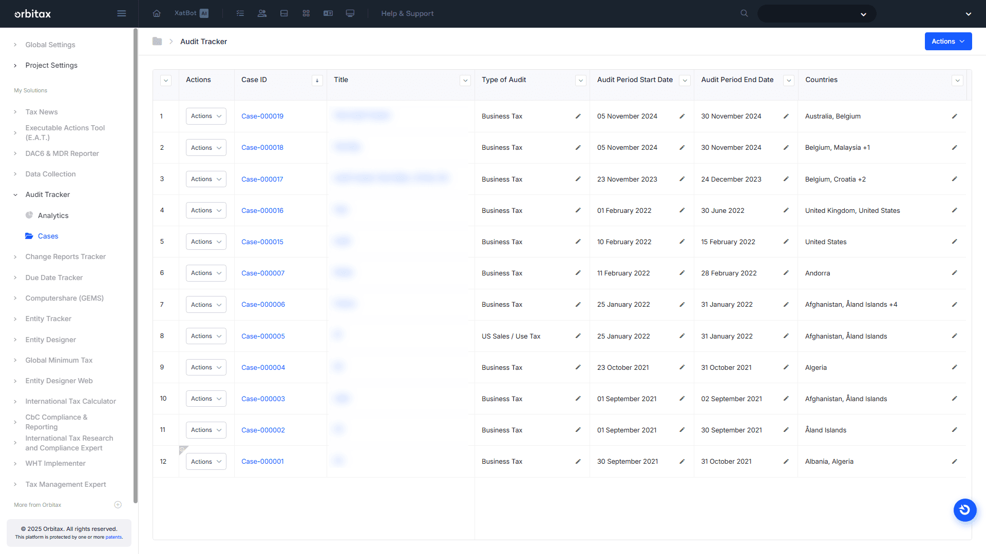Edit start date 11 February 2022 pencil
This screenshot has height=554, width=986.
682,273
